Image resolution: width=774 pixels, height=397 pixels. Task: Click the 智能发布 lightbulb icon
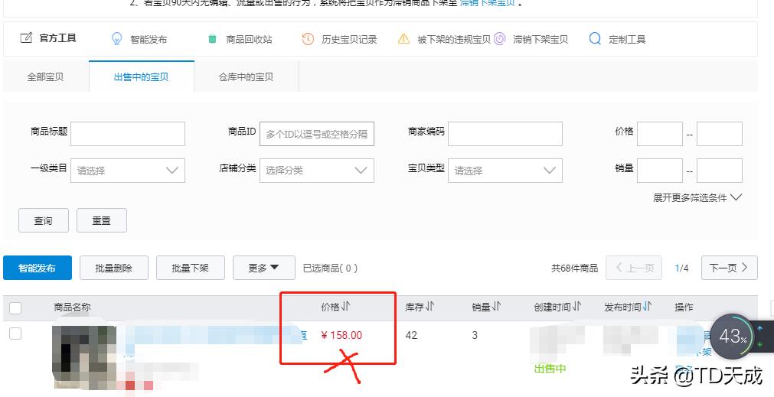tap(116, 39)
